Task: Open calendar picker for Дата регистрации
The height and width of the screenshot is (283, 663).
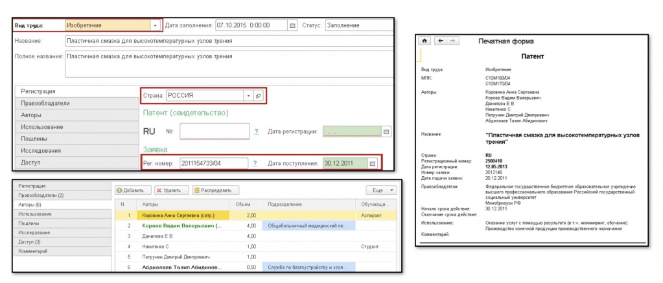Action: (x=386, y=131)
